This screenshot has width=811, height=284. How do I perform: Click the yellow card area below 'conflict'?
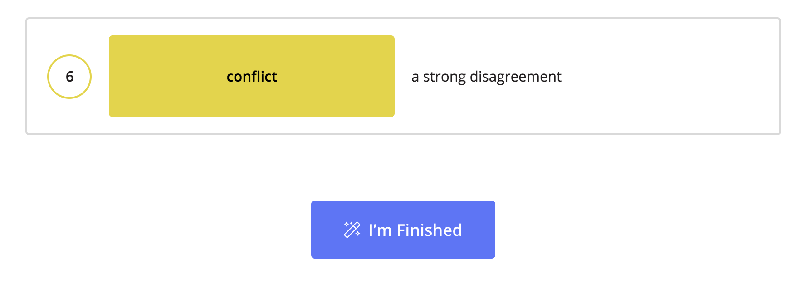tap(252, 102)
